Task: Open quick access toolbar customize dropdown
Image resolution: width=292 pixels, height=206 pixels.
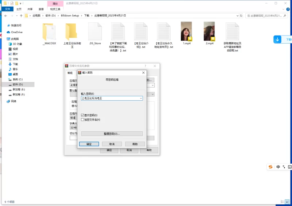Action: click(x=20, y=3)
